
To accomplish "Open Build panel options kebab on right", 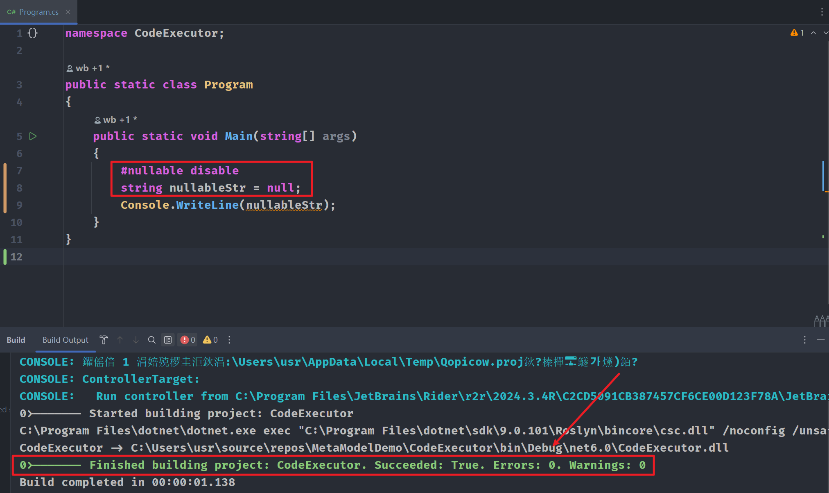I will 804,340.
